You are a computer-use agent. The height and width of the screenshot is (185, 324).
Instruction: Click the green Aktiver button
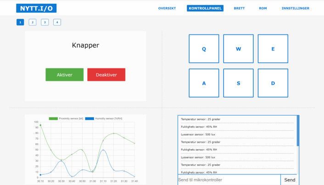click(x=65, y=75)
